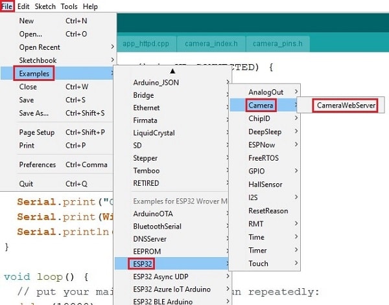Choose Page Setup entry

pos(58,132)
